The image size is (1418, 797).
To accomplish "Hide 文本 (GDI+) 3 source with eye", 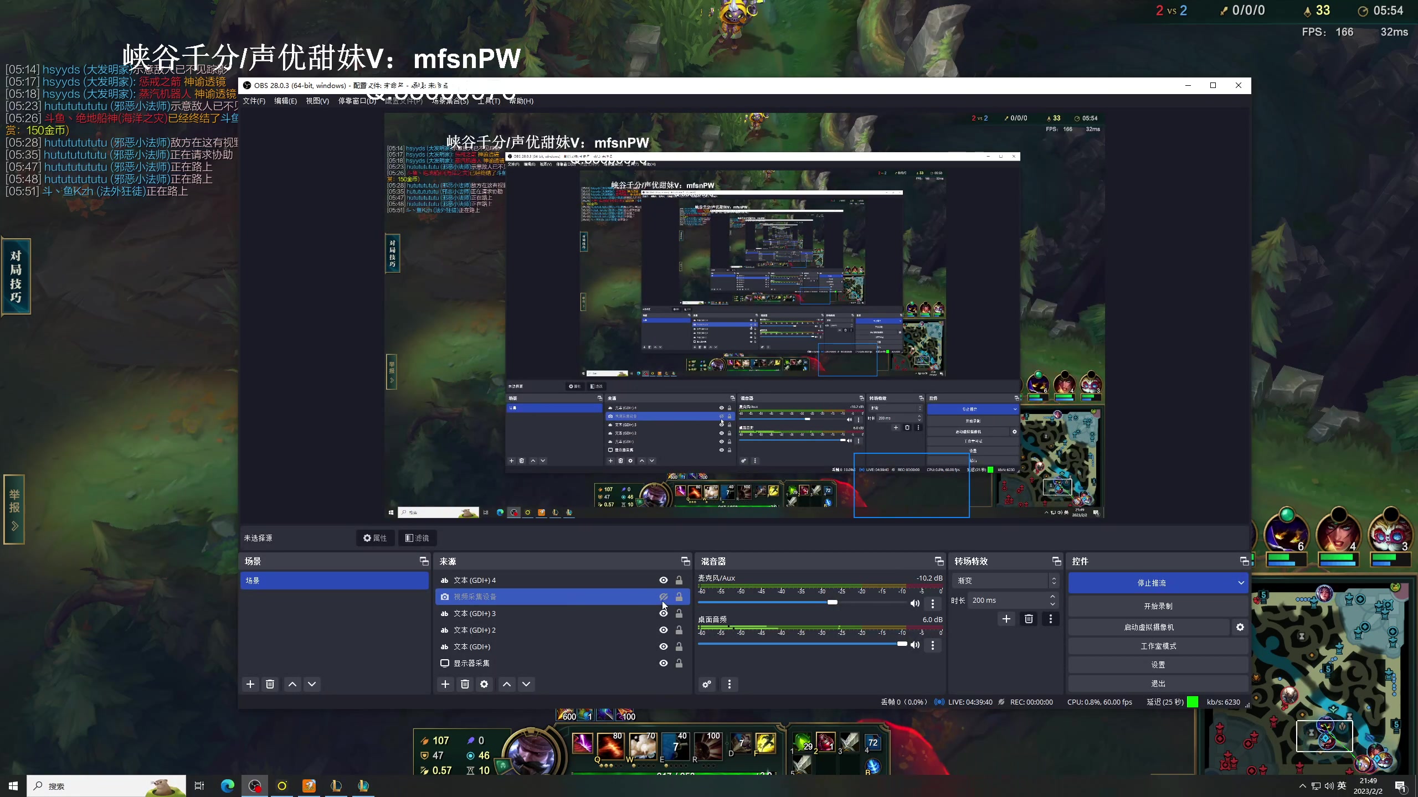I will click(664, 613).
